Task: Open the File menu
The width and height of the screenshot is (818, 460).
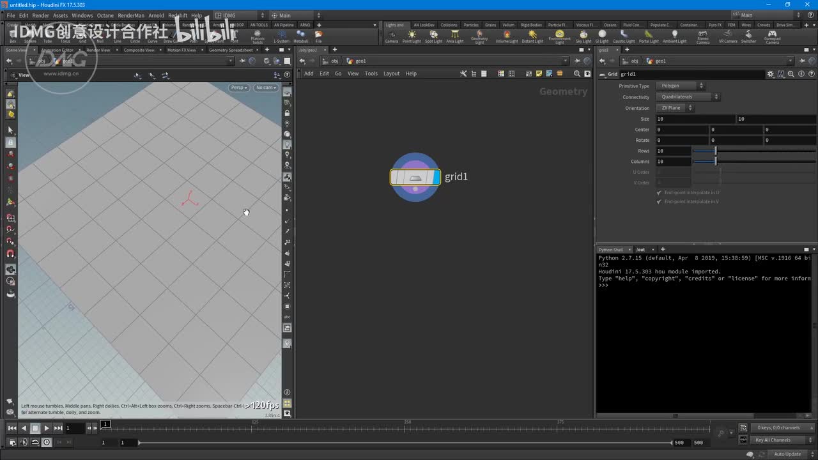Action: coord(11,15)
